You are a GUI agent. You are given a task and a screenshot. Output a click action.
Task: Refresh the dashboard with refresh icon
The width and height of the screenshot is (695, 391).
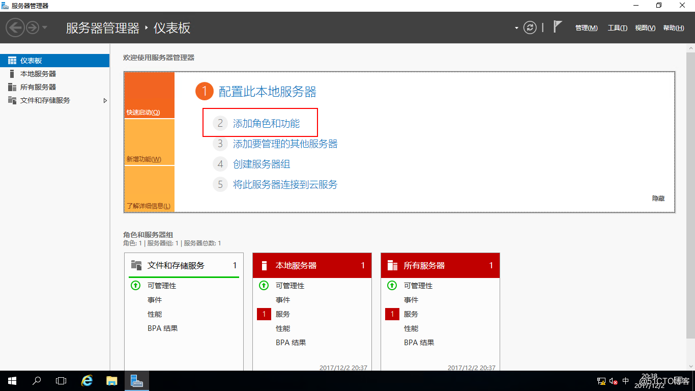click(x=530, y=27)
